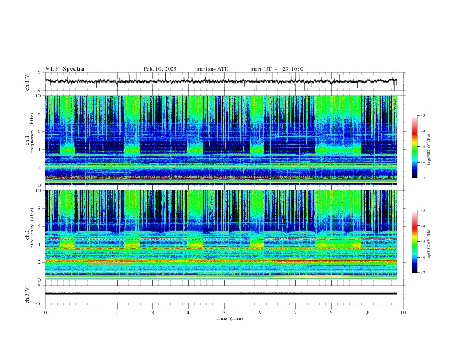Click ch.2 'Frequency (kHz)' axis label
Image resolution: width=454 pixels, height=351 pixels.
click(32, 228)
